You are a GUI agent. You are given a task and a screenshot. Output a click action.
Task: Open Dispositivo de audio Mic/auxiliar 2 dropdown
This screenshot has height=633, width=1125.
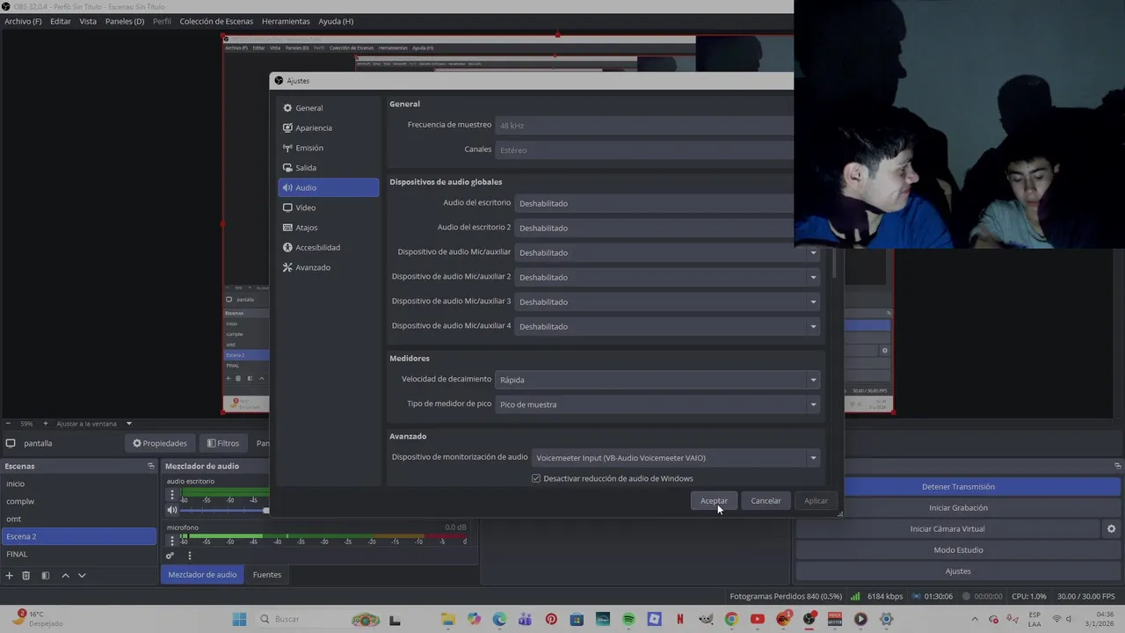(x=668, y=277)
